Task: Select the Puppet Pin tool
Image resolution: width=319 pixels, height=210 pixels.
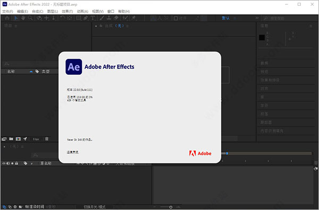Action: (133, 18)
